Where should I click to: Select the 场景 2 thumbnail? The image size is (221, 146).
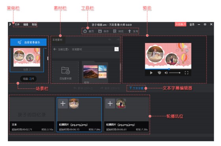27,57
